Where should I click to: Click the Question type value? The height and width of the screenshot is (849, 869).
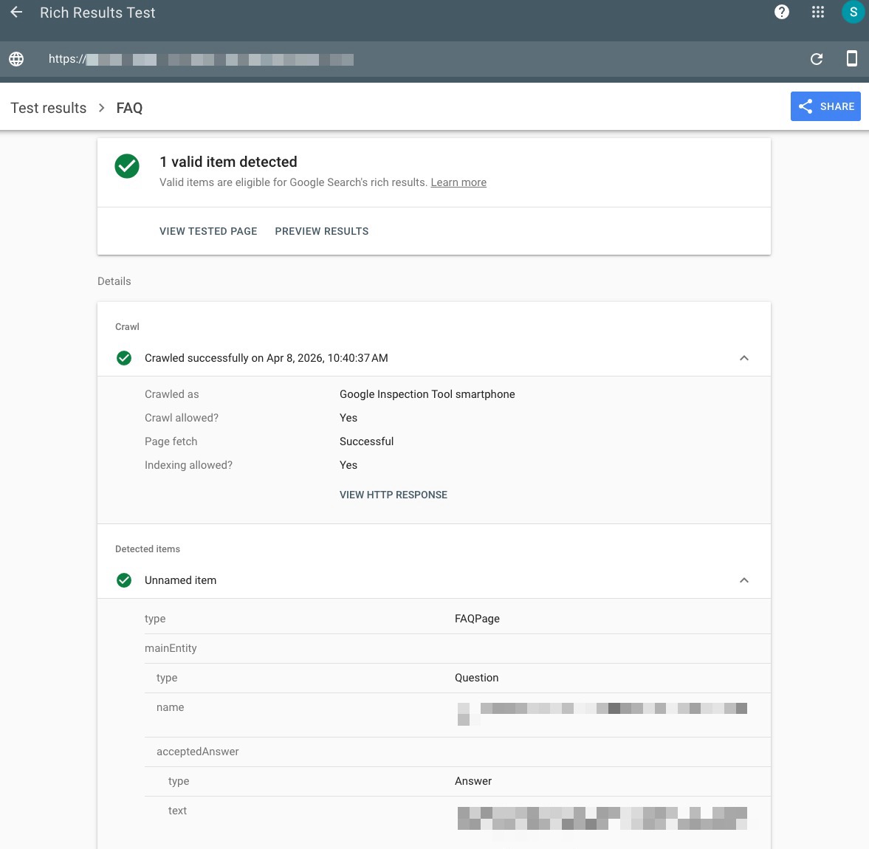477,678
